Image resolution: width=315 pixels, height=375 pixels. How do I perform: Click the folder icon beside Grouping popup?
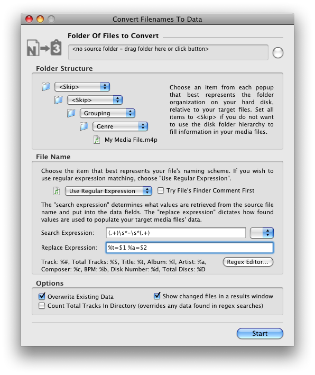(71, 113)
